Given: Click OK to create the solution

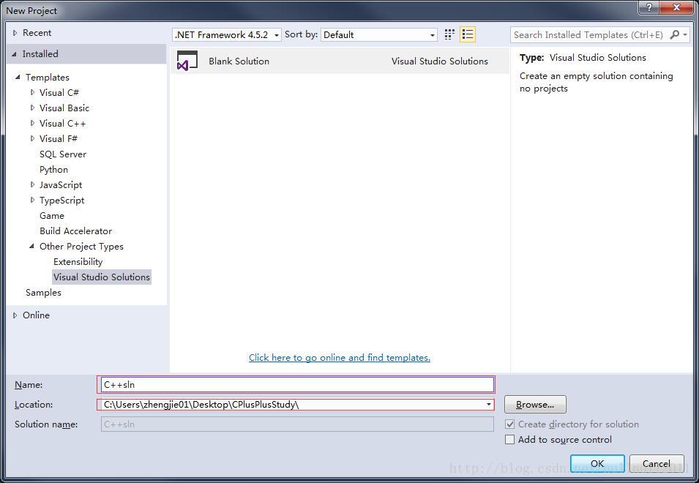Looking at the screenshot, I should (x=597, y=463).
